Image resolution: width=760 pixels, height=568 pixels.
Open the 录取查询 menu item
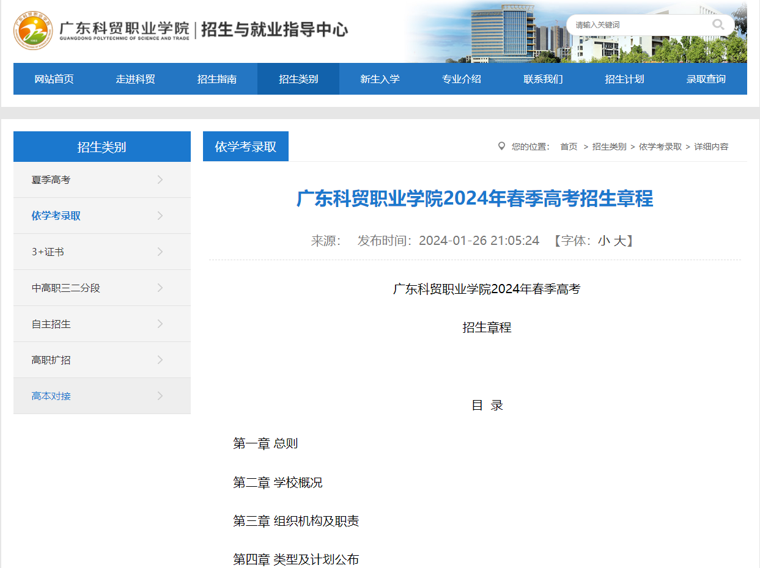[x=706, y=78]
